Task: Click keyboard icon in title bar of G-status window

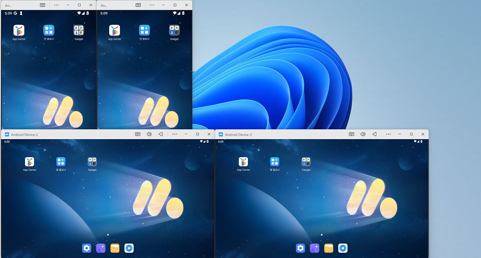Action: (x=43, y=5)
